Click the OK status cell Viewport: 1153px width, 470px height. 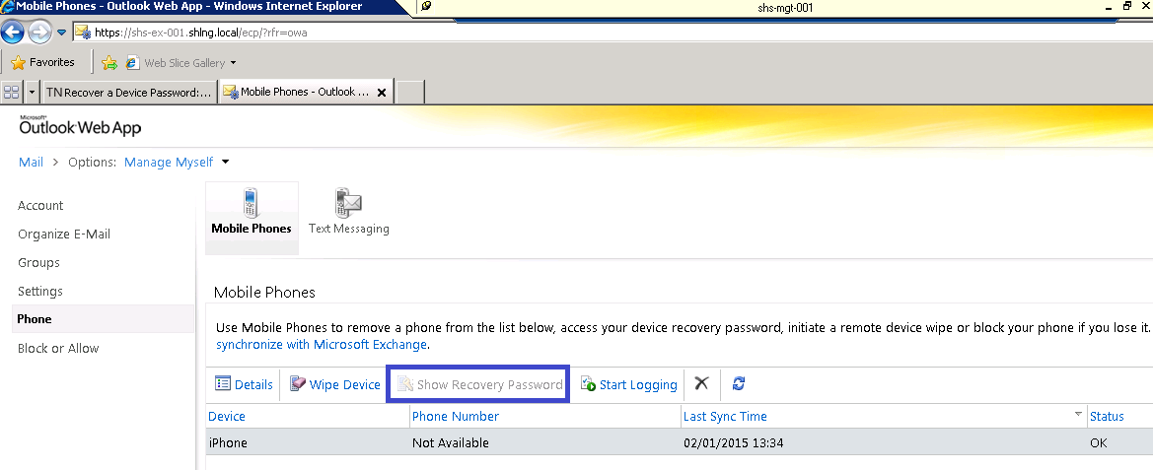(1099, 442)
